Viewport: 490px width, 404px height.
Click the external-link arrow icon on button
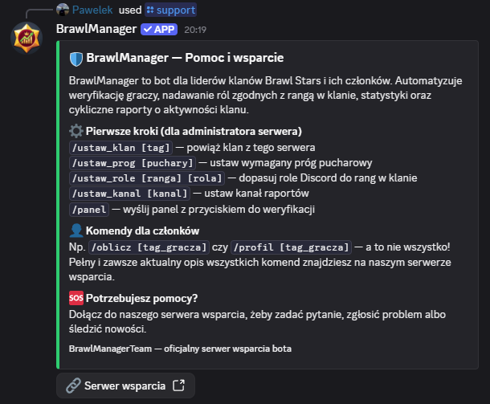pyautogui.click(x=179, y=386)
